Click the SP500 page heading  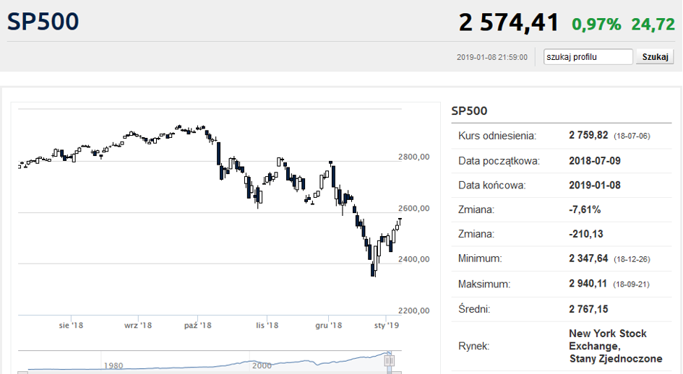(43, 22)
